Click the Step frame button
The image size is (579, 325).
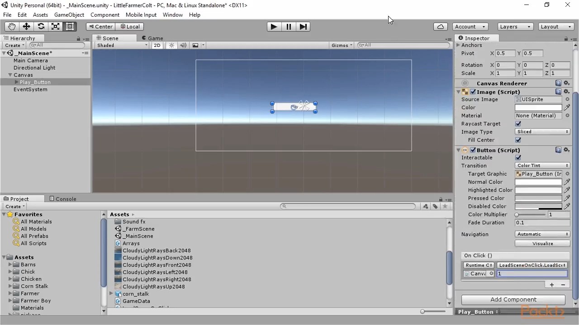[303, 27]
